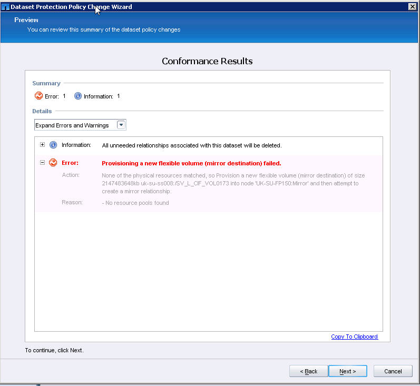Viewport: 420px width, 386px height.
Task: Click the Copy To Clipboard link
Action: point(354,336)
